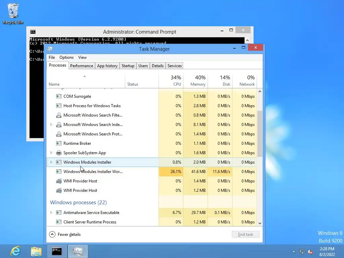
Task: Show hidden tray icons arrow
Action: coord(294,252)
